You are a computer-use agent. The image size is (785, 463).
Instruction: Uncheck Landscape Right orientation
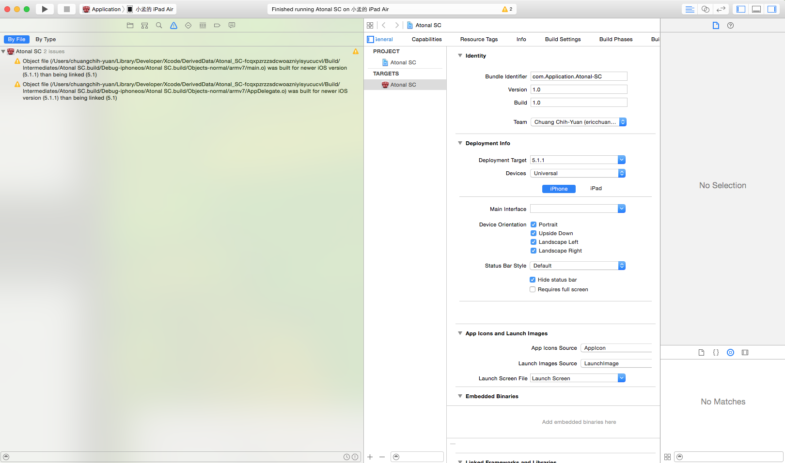pyautogui.click(x=534, y=251)
